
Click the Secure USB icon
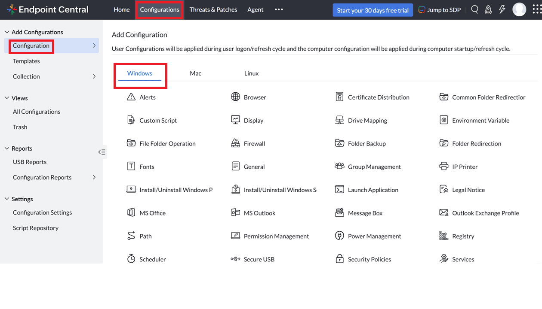235,259
